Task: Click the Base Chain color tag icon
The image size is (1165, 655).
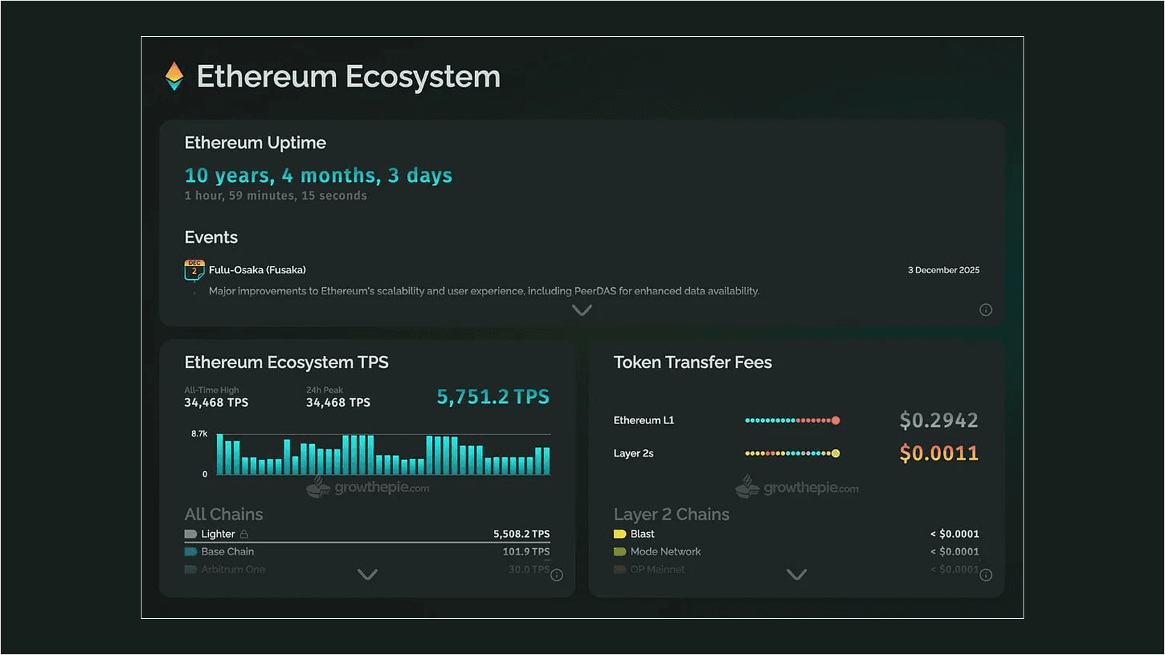Action: (x=191, y=552)
